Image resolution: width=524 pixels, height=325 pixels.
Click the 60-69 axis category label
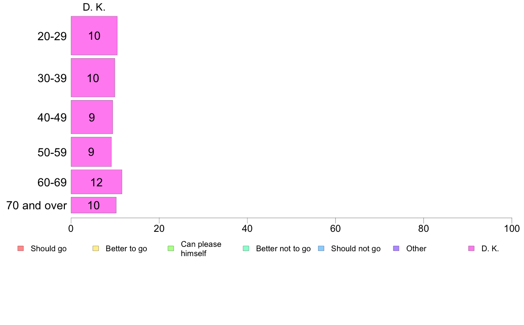[52, 182]
